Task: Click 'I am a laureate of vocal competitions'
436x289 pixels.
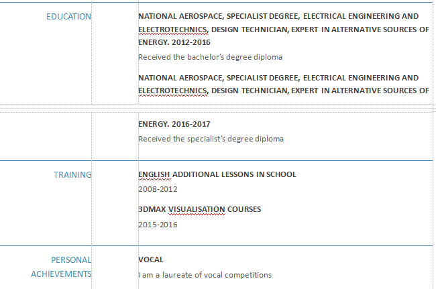Action: tap(205, 274)
